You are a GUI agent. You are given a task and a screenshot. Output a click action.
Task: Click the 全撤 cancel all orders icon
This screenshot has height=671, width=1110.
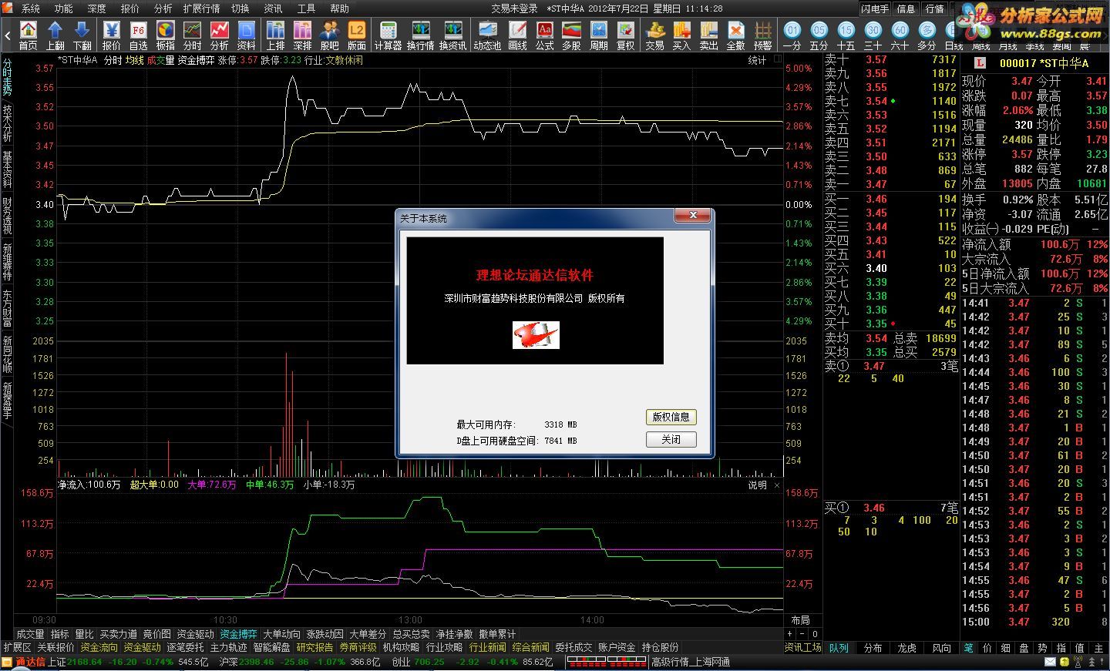(736, 35)
